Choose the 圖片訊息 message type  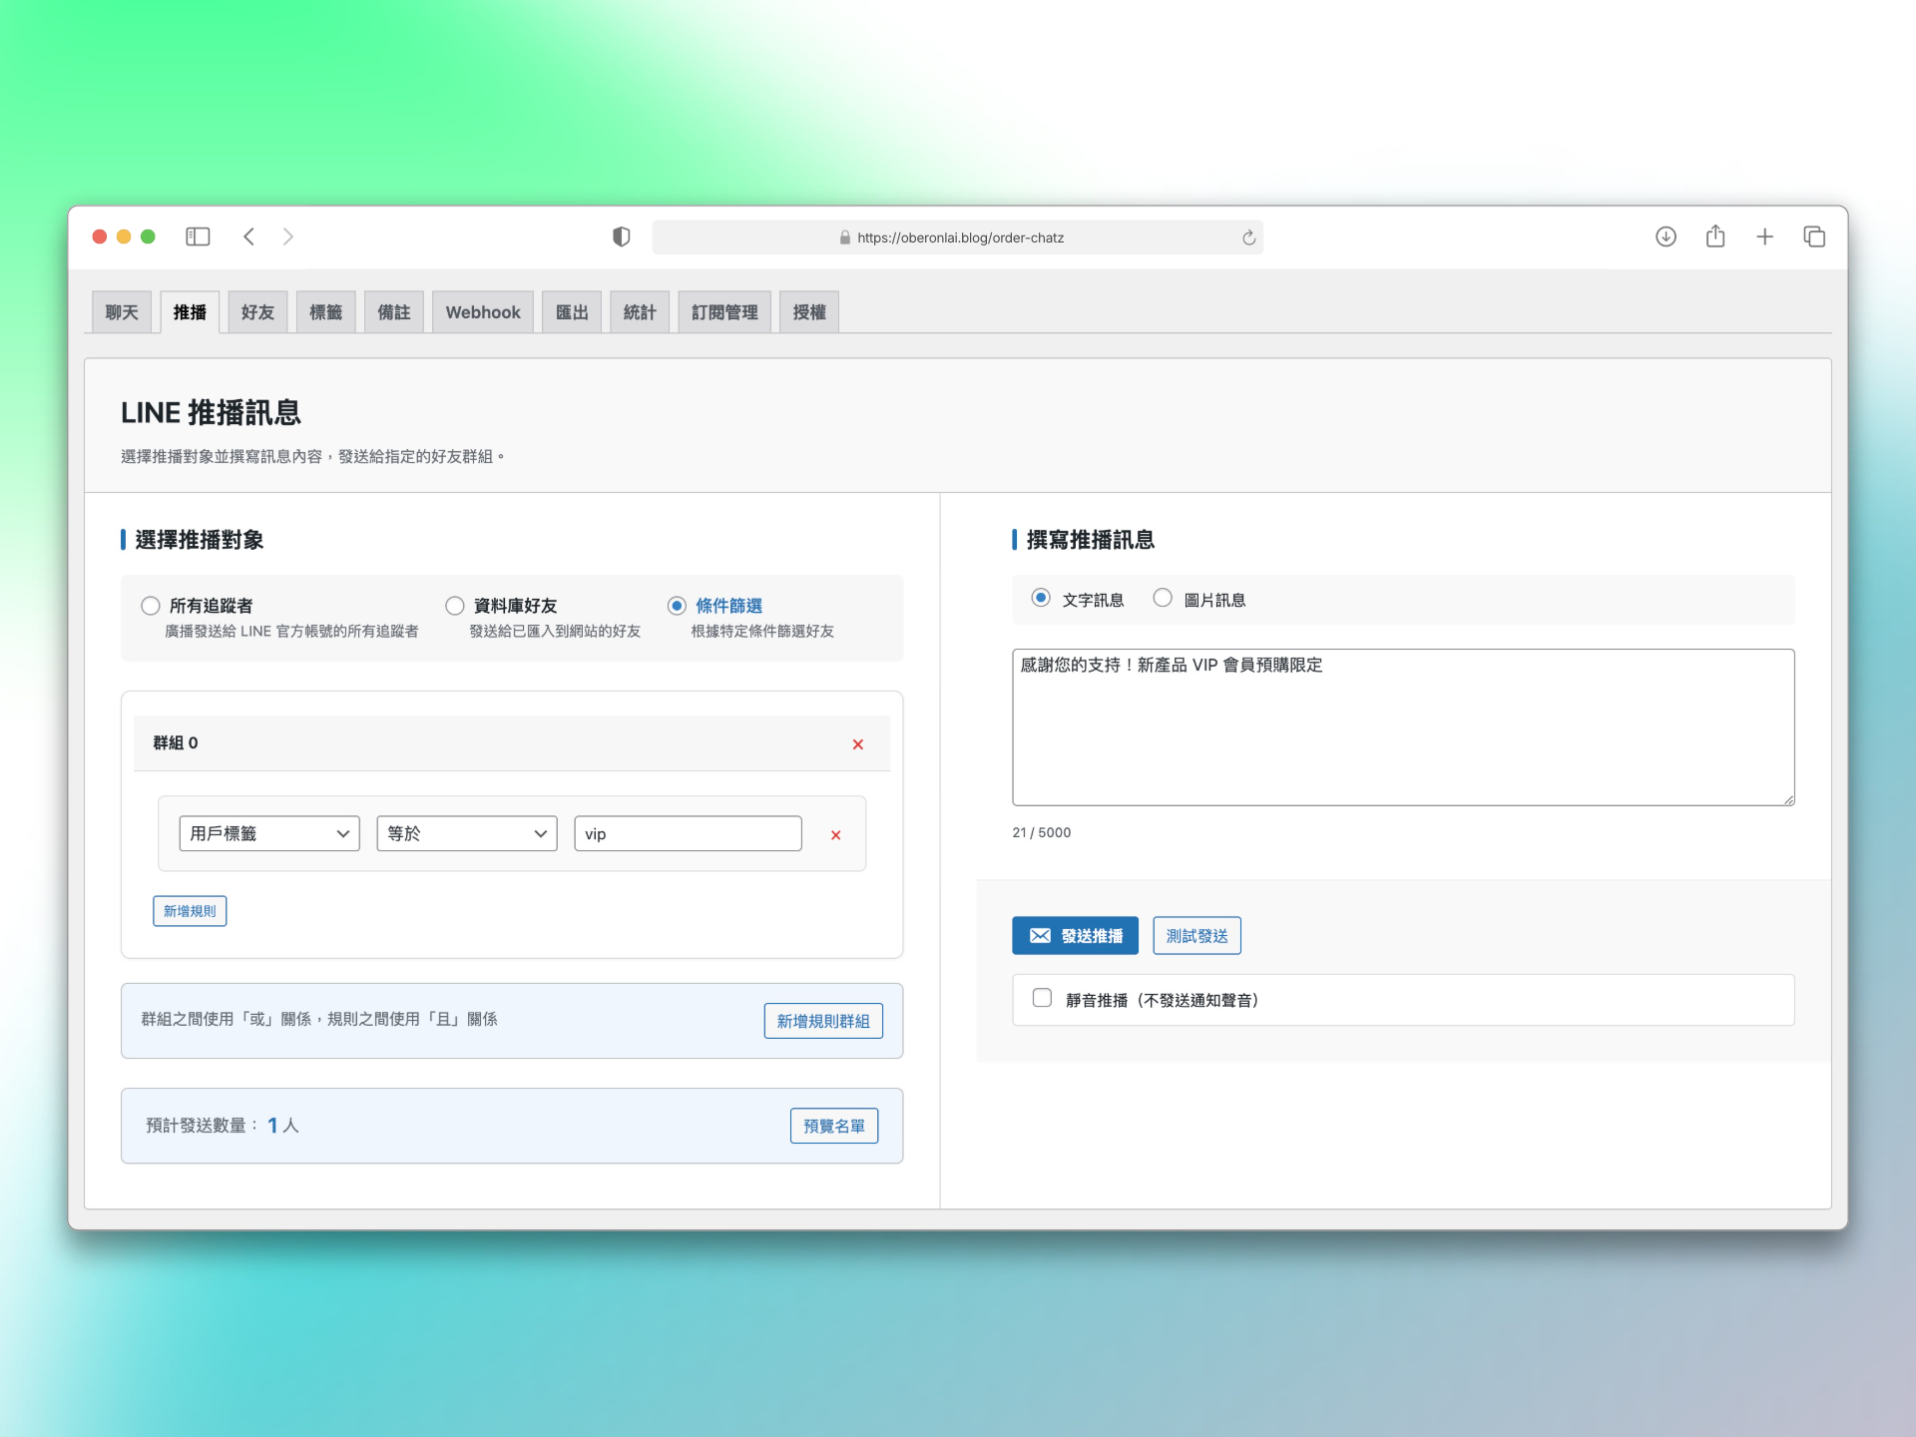(x=1163, y=599)
